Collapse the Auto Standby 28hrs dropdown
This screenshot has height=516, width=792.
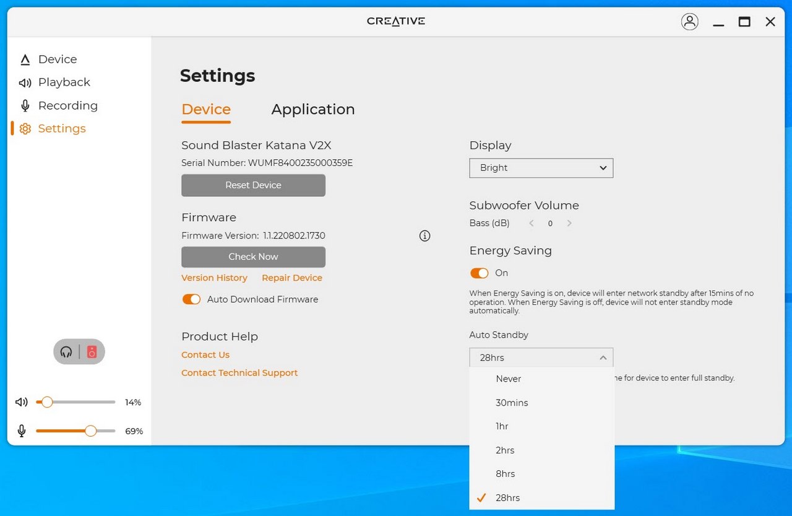541,357
